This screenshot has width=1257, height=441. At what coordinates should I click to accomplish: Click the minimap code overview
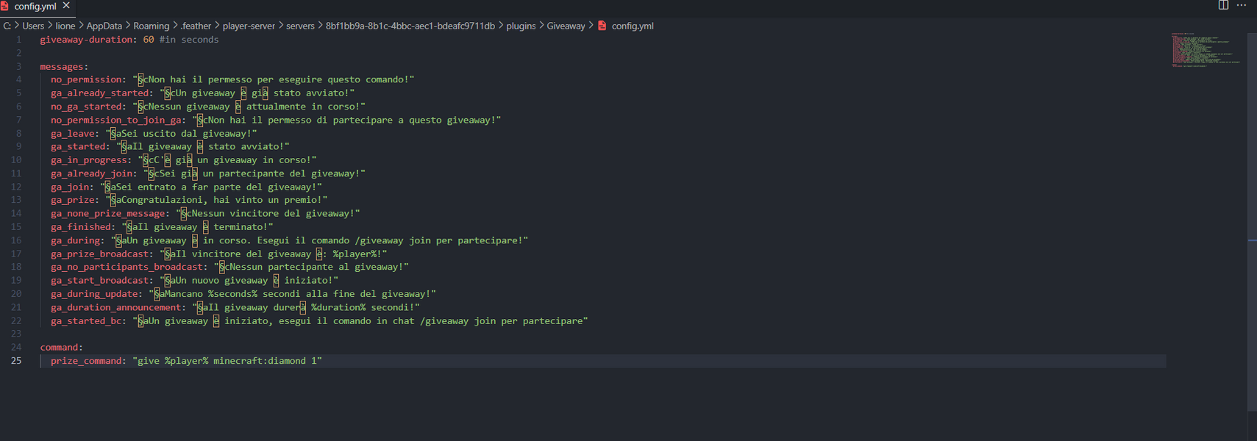pos(1206,50)
